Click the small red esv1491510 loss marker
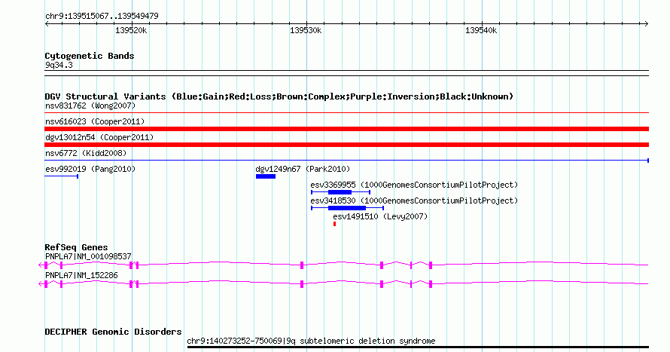This screenshot has width=670, height=352. 334,224
